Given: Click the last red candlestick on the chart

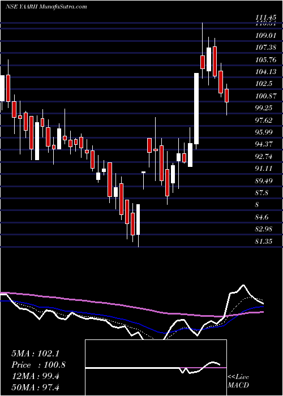Looking at the screenshot, I should (x=226, y=96).
